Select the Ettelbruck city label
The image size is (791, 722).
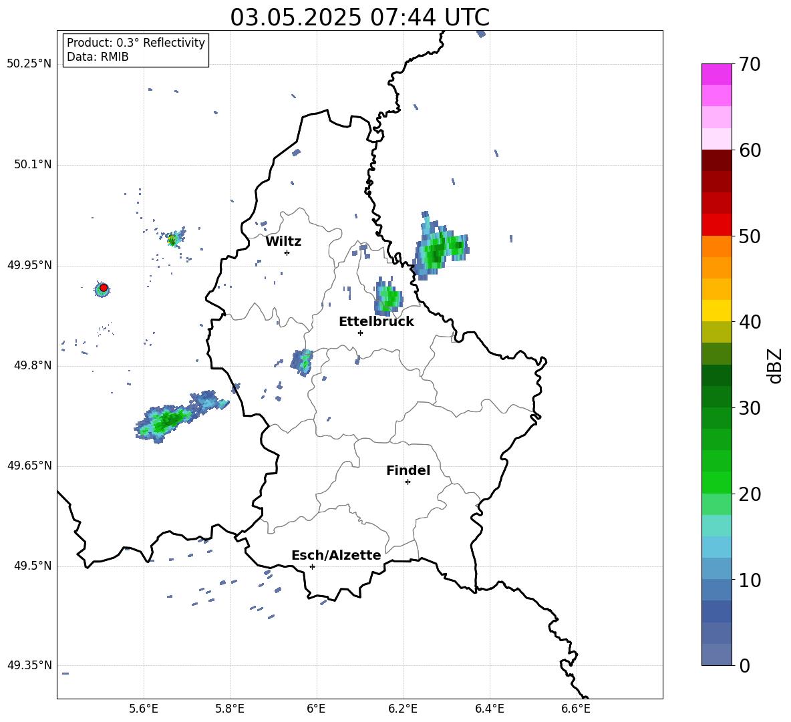(376, 322)
